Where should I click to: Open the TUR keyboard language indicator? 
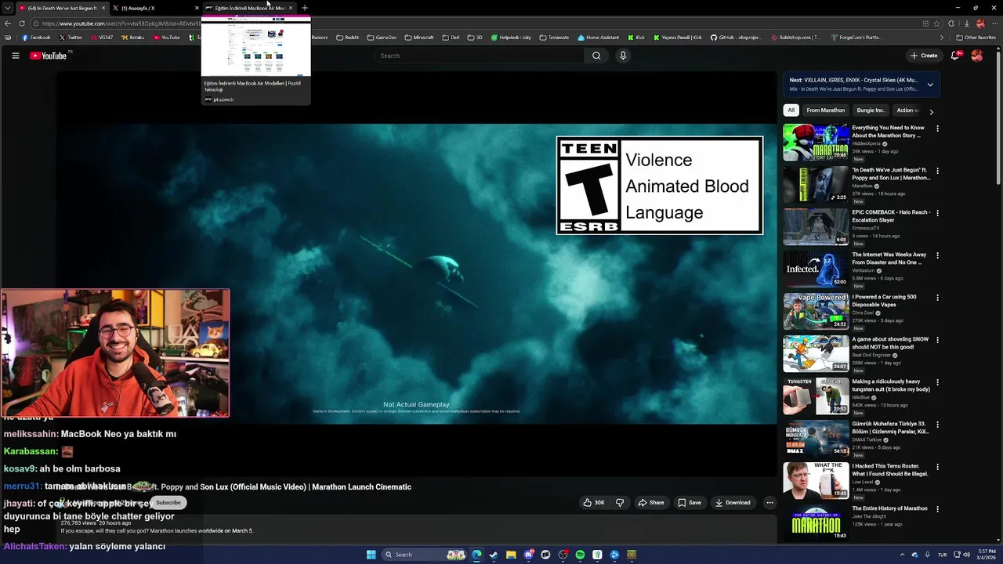942,555
